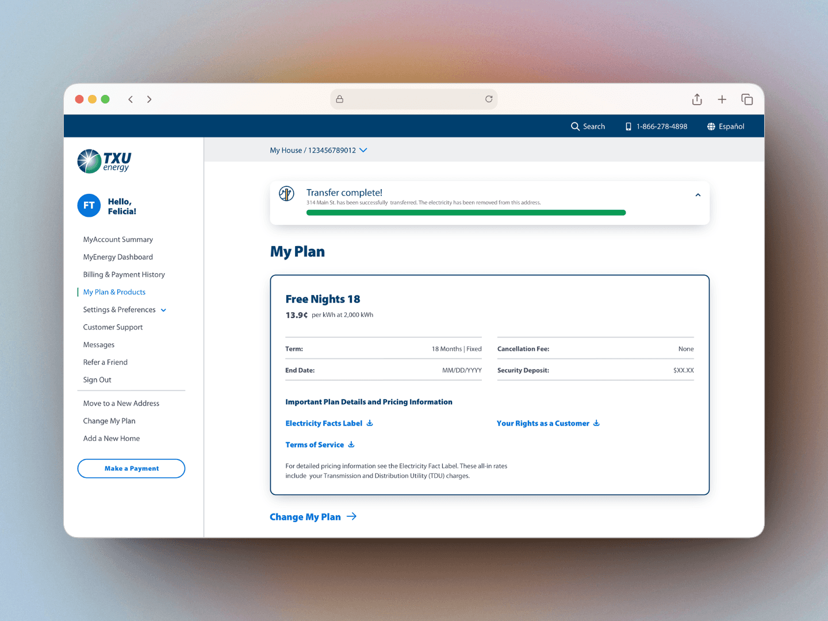Click Important Plan Details and Pricing Information heading

[369, 402]
